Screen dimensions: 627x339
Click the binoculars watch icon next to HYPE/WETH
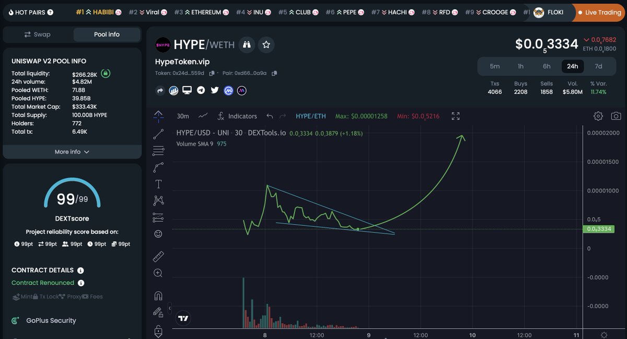click(247, 45)
